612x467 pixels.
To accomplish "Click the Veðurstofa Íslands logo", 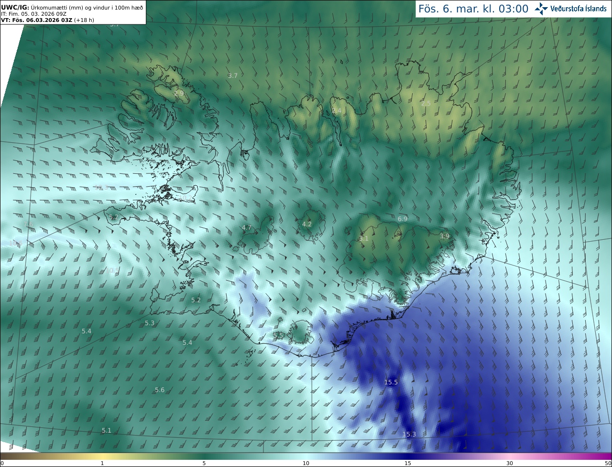I will coord(571,9).
